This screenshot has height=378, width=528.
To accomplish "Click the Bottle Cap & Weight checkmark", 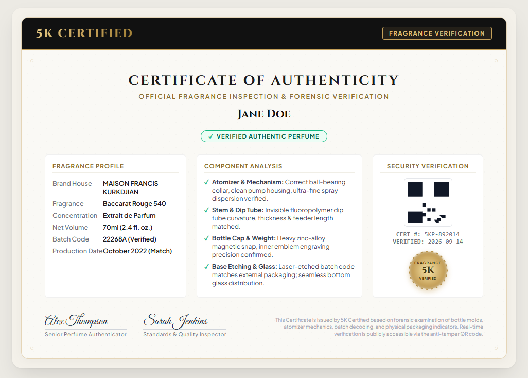I will pos(206,238).
